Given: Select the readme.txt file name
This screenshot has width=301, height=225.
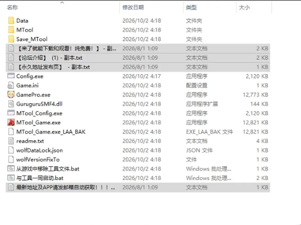Looking at the screenshot, I should (x=30, y=141).
